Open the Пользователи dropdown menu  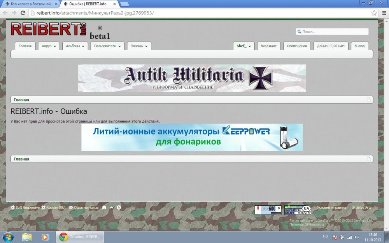point(107,46)
